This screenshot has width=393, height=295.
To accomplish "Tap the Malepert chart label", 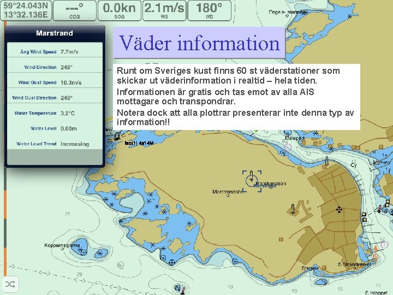I will tap(295, 138).
